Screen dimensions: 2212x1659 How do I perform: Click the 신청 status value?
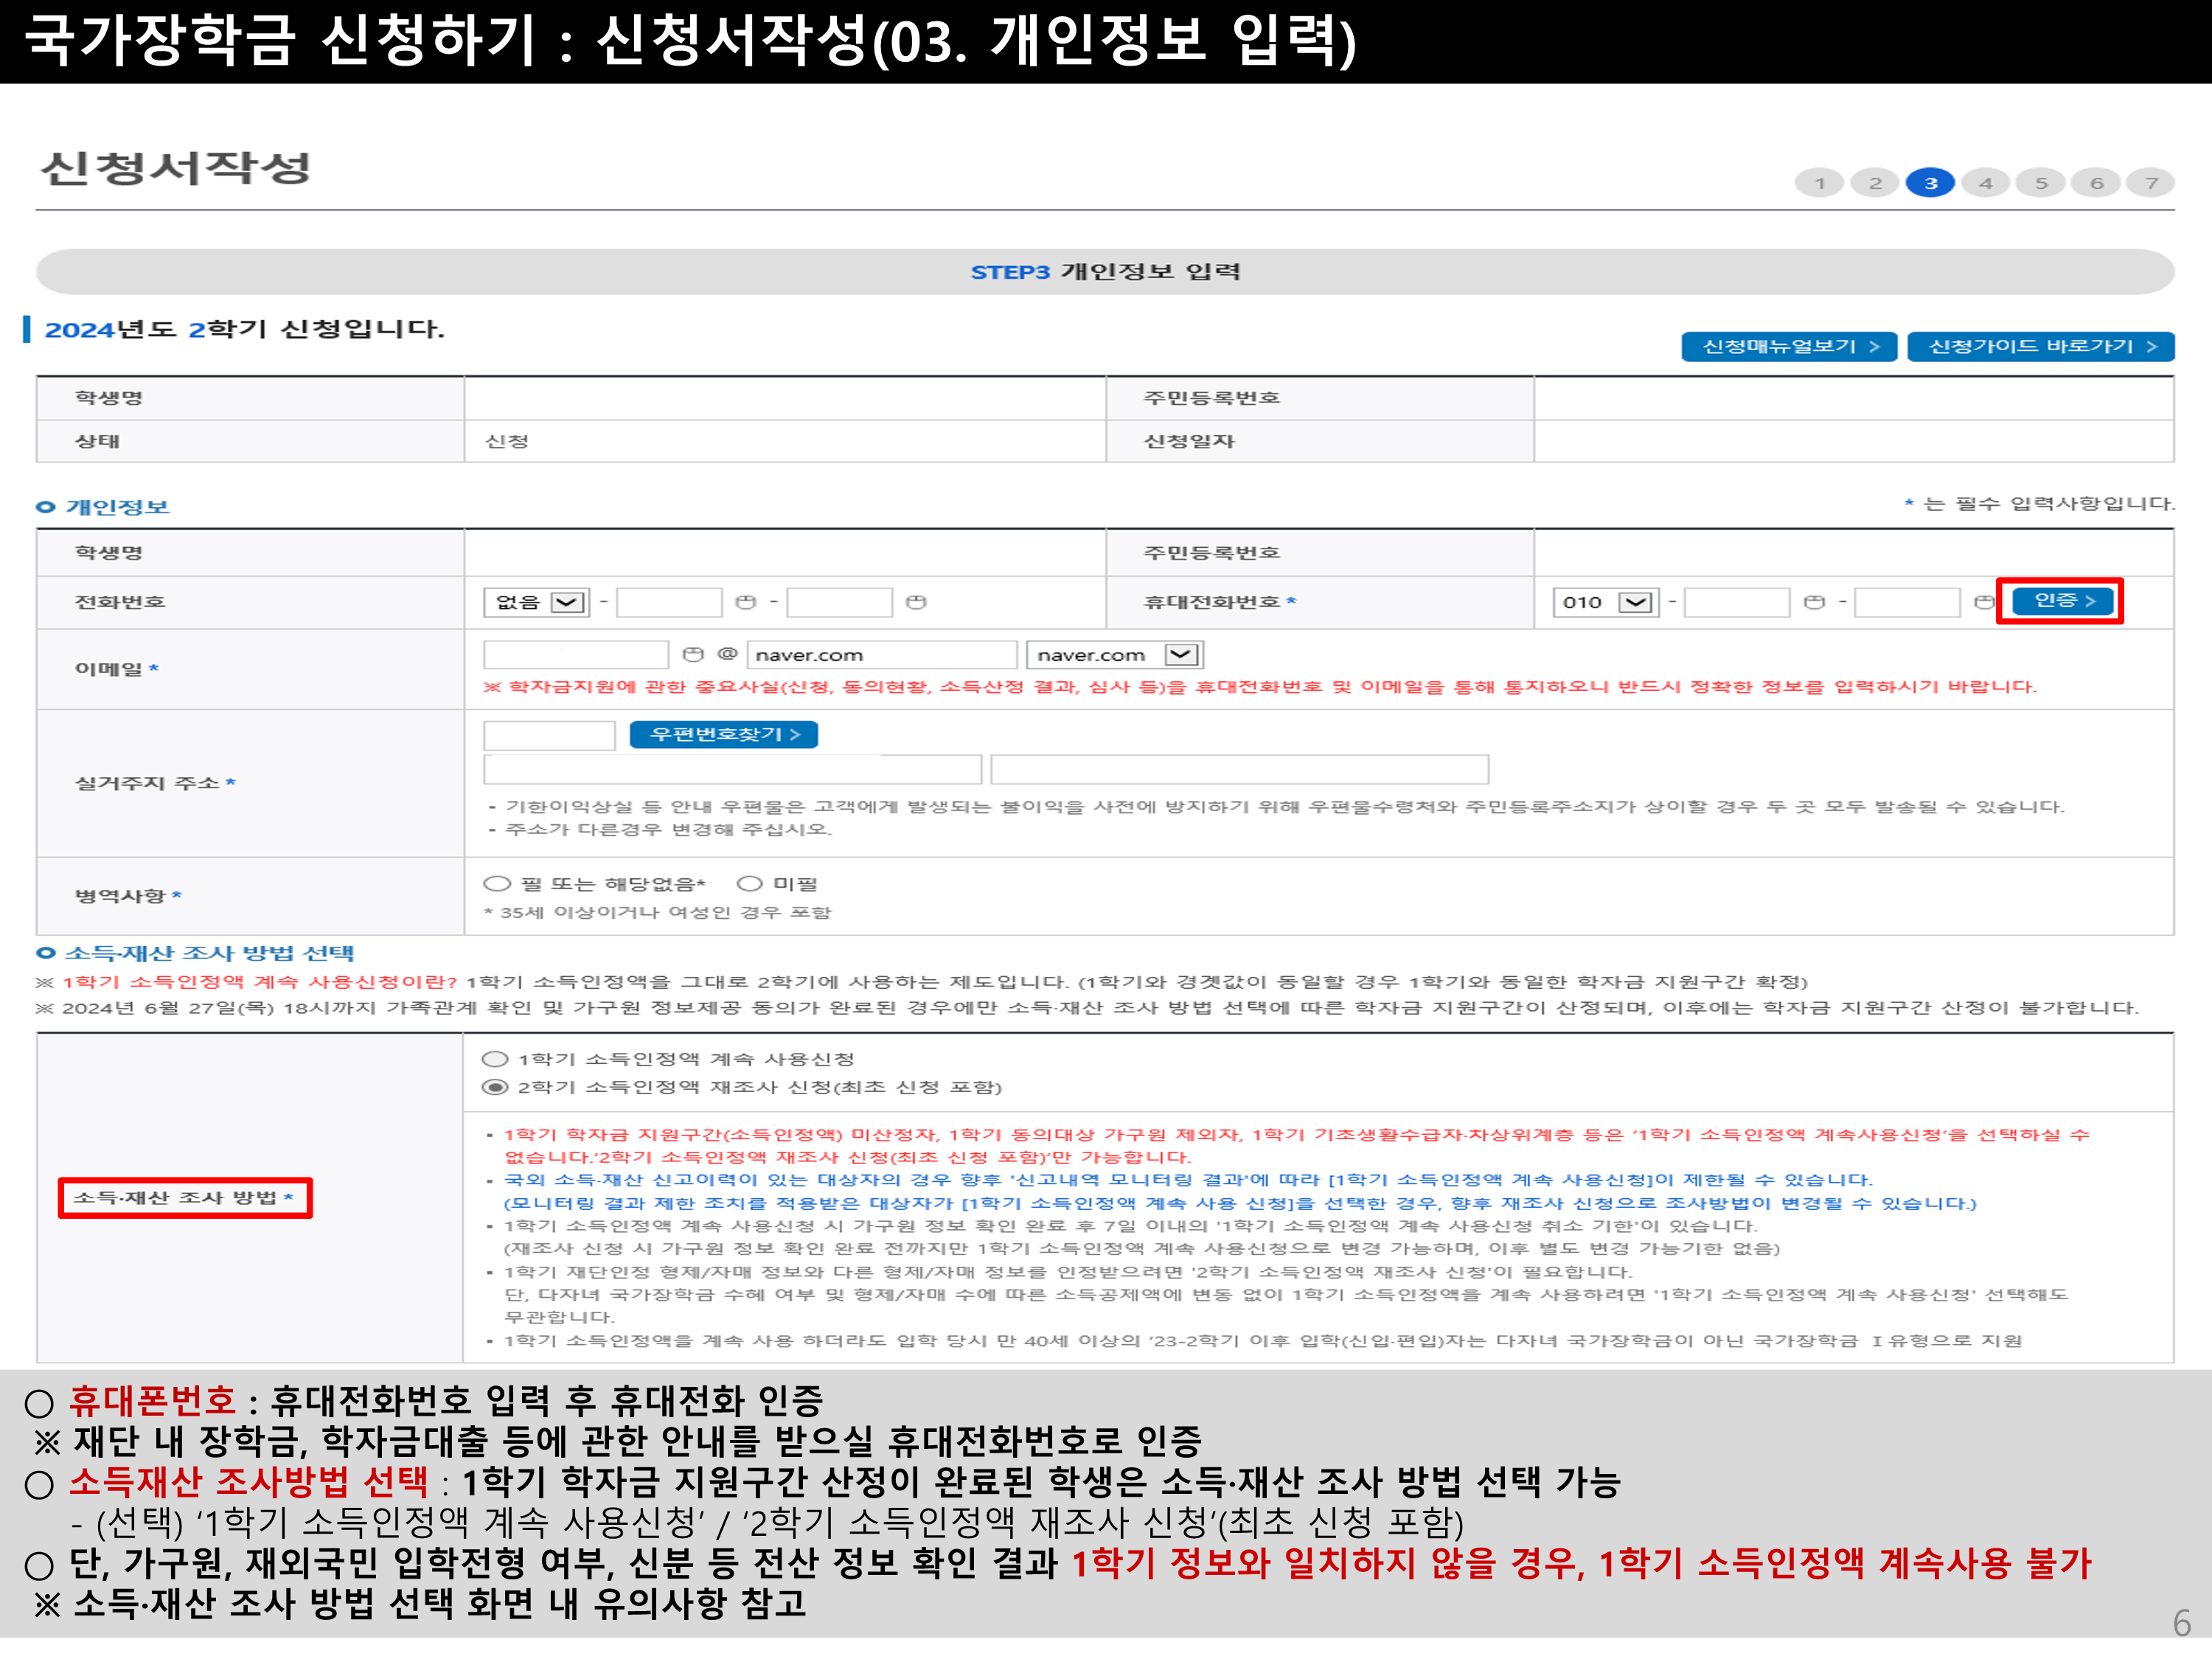coord(506,441)
